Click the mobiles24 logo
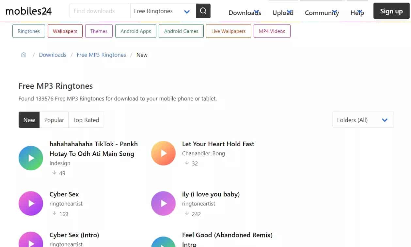 [x=29, y=11]
